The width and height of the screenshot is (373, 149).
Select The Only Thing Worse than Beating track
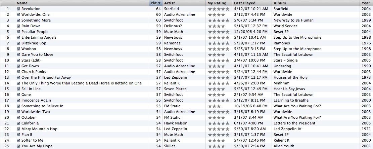82,83
